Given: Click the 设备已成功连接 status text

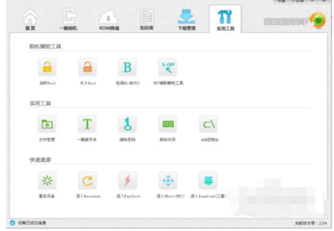Looking at the screenshot, I should click(x=32, y=223).
